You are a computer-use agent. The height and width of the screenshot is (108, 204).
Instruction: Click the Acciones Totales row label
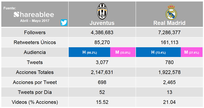tap(35, 72)
